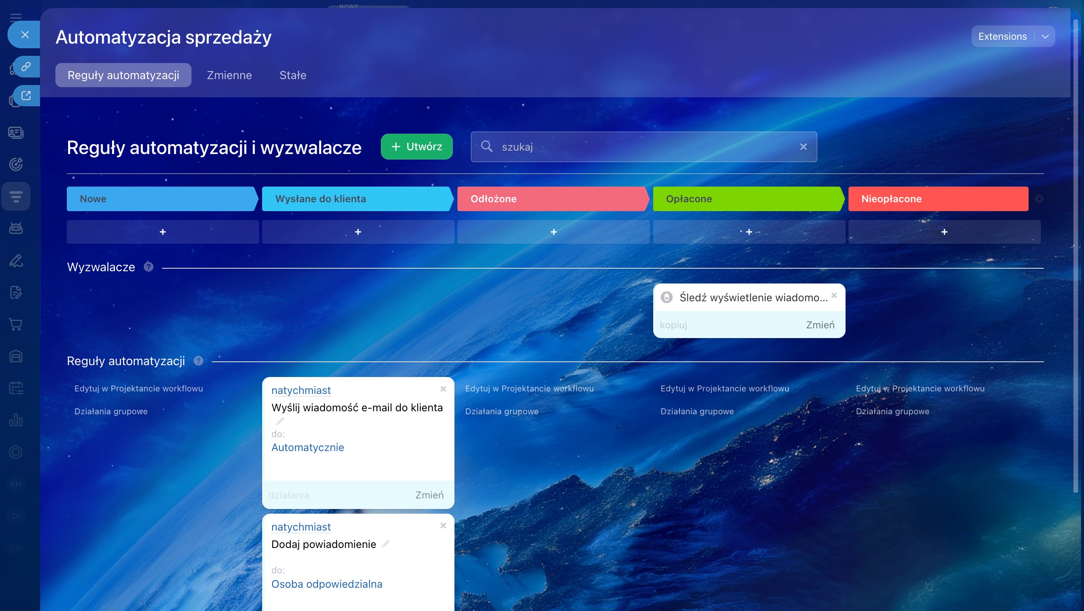Expand the Extensions dropdown arrow
Image resolution: width=1084 pixels, height=611 pixels.
coord(1045,36)
